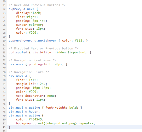This screenshot has width=142, height=132.
Task: Click 'div.navi a.active' on line 77
Action: [24, 108]
